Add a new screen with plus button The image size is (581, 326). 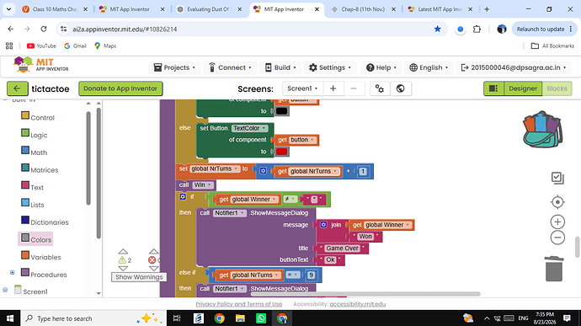pyautogui.click(x=333, y=88)
